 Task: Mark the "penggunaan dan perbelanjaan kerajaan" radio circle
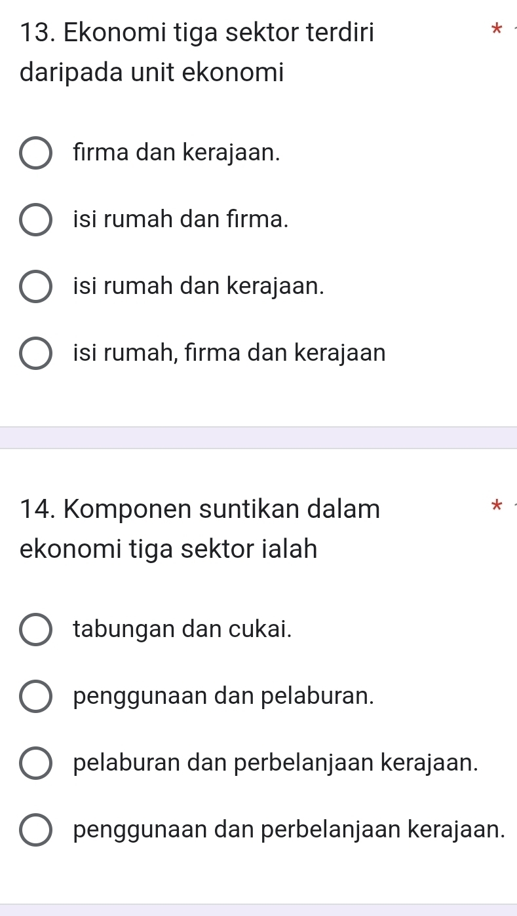coord(36,831)
